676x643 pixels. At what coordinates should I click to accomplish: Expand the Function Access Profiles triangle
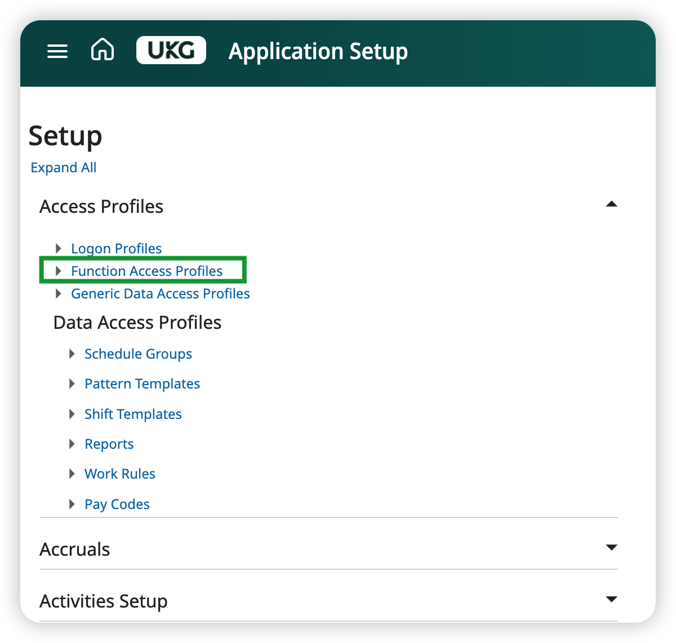(58, 271)
